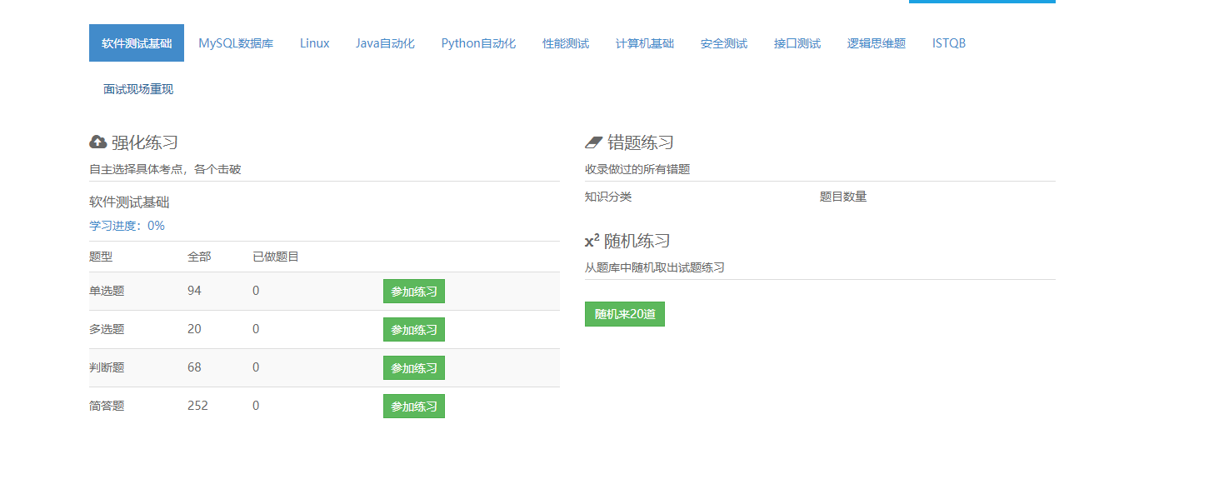The image size is (1214, 489).
Task: Open the 计算机基础 tab
Action: [645, 43]
